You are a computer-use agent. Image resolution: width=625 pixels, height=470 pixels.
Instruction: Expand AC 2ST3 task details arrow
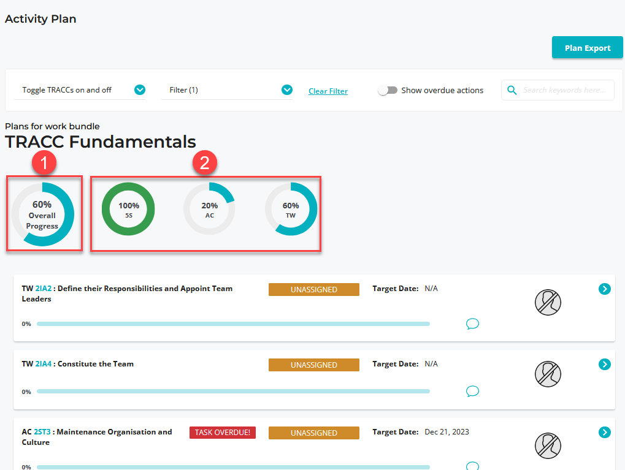click(x=604, y=433)
